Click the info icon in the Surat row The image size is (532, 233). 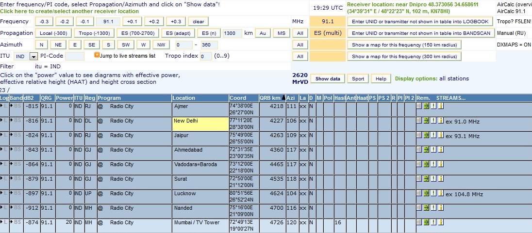pyautogui.click(x=441, y=179)
